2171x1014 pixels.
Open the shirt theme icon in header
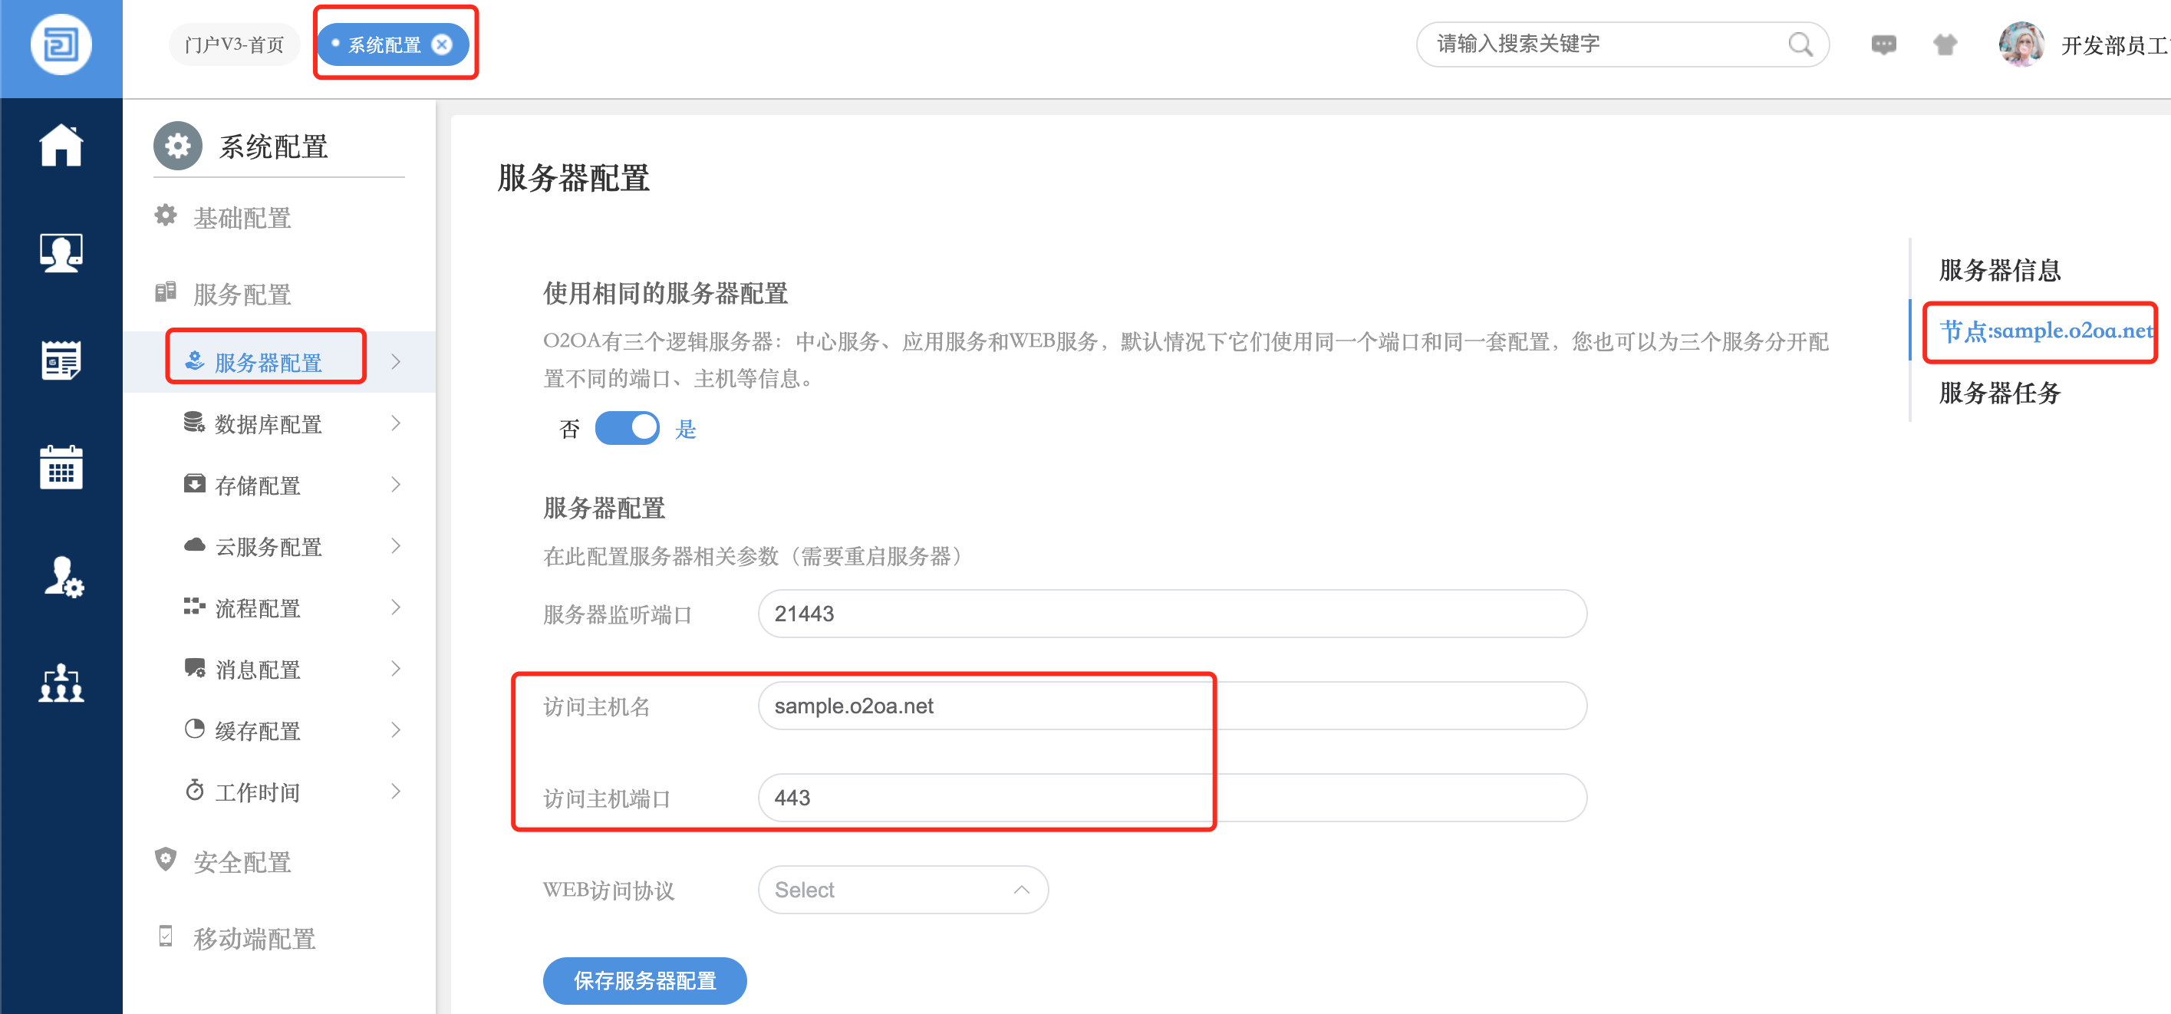tap(1944, 44)
